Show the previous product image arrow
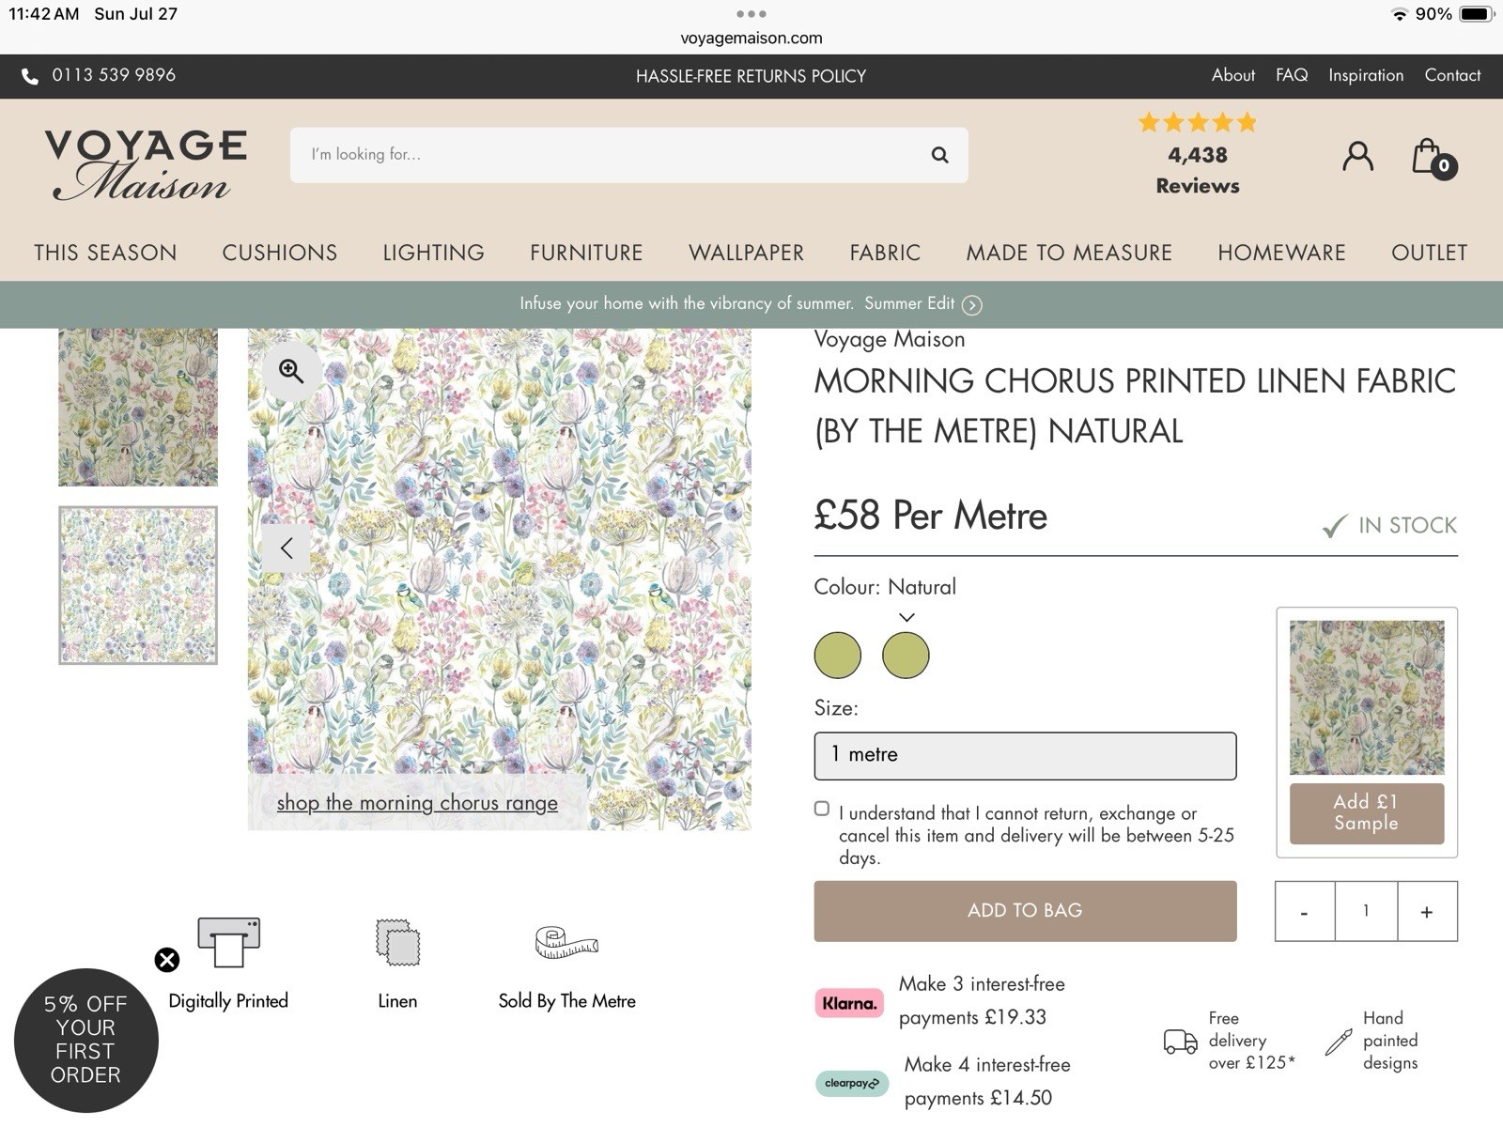Viewport: 1503px width, 1127px height. (287, 548)
